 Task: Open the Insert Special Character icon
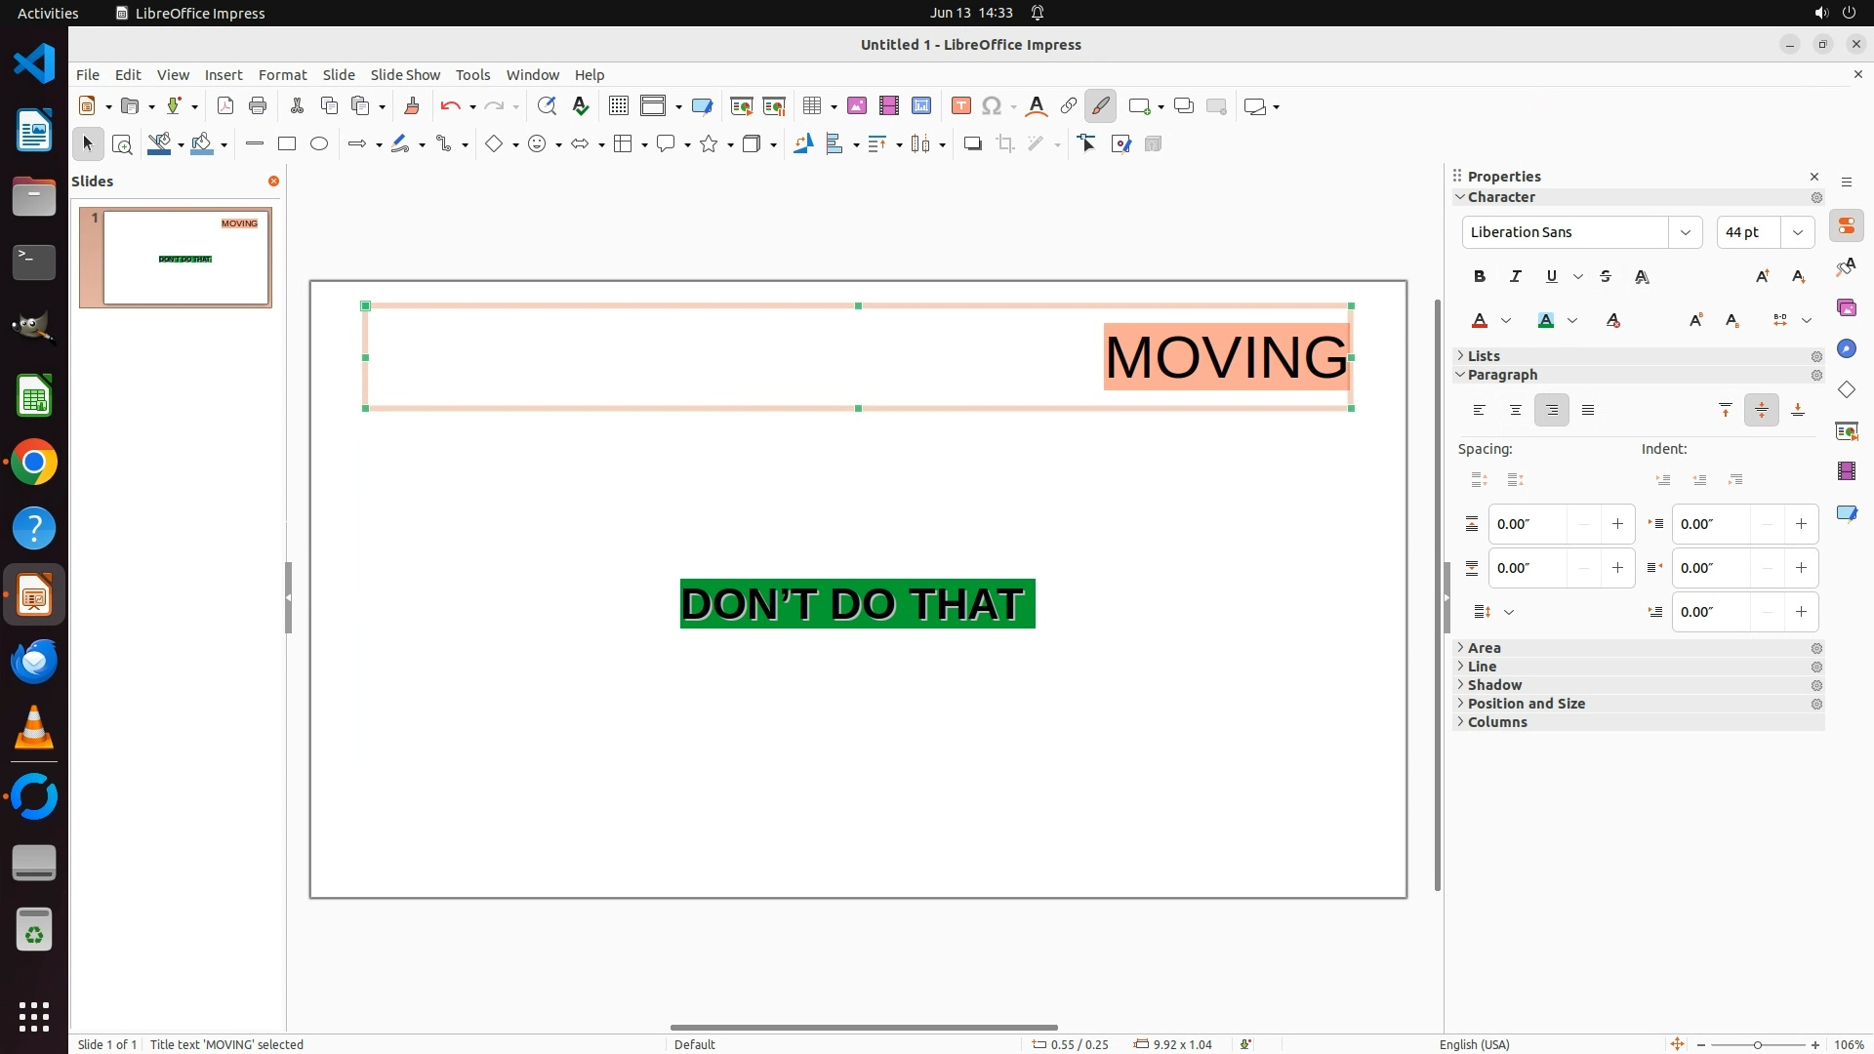[992, 106]
